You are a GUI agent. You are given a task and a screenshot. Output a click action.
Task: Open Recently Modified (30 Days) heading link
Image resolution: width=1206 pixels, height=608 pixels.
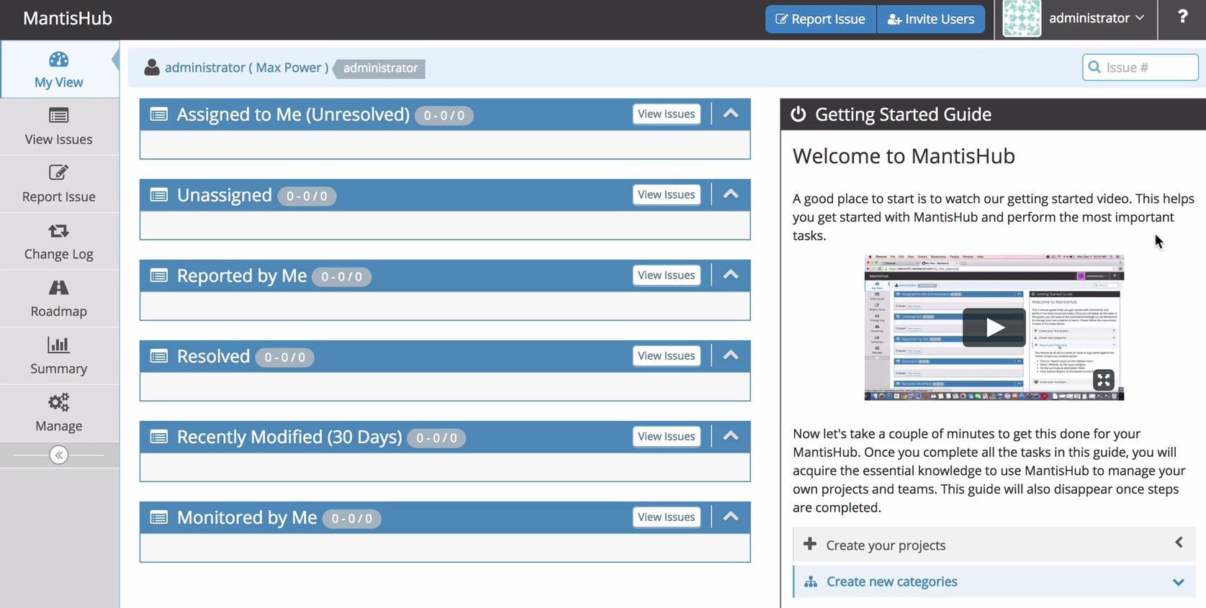pyautogui.click(x=289, y=437)
